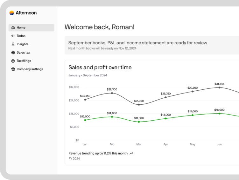
Task: Go to the Insights page
Action: point(23,44)
